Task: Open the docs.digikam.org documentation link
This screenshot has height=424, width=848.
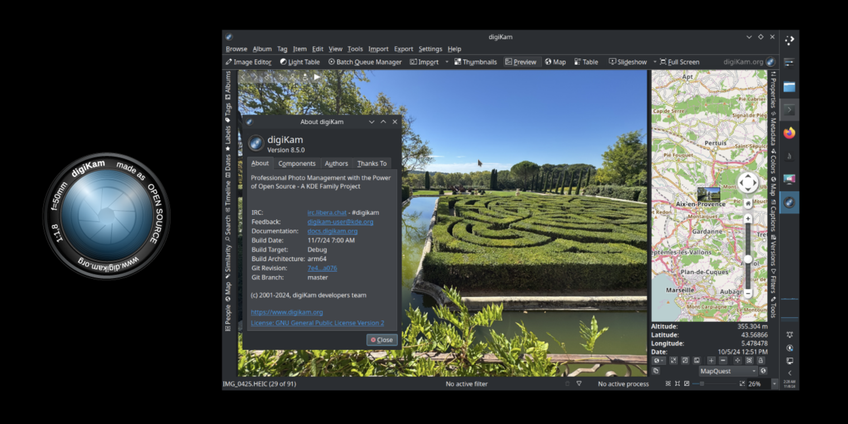Action: 333,231
